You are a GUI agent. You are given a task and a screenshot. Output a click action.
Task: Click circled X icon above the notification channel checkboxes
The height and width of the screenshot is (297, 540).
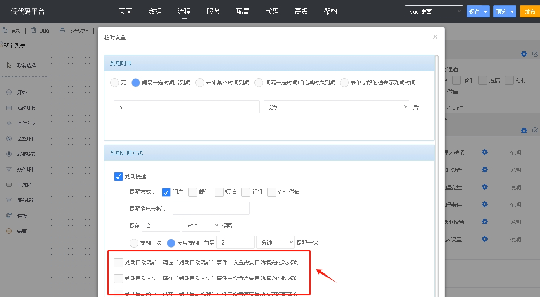point(535,54)
